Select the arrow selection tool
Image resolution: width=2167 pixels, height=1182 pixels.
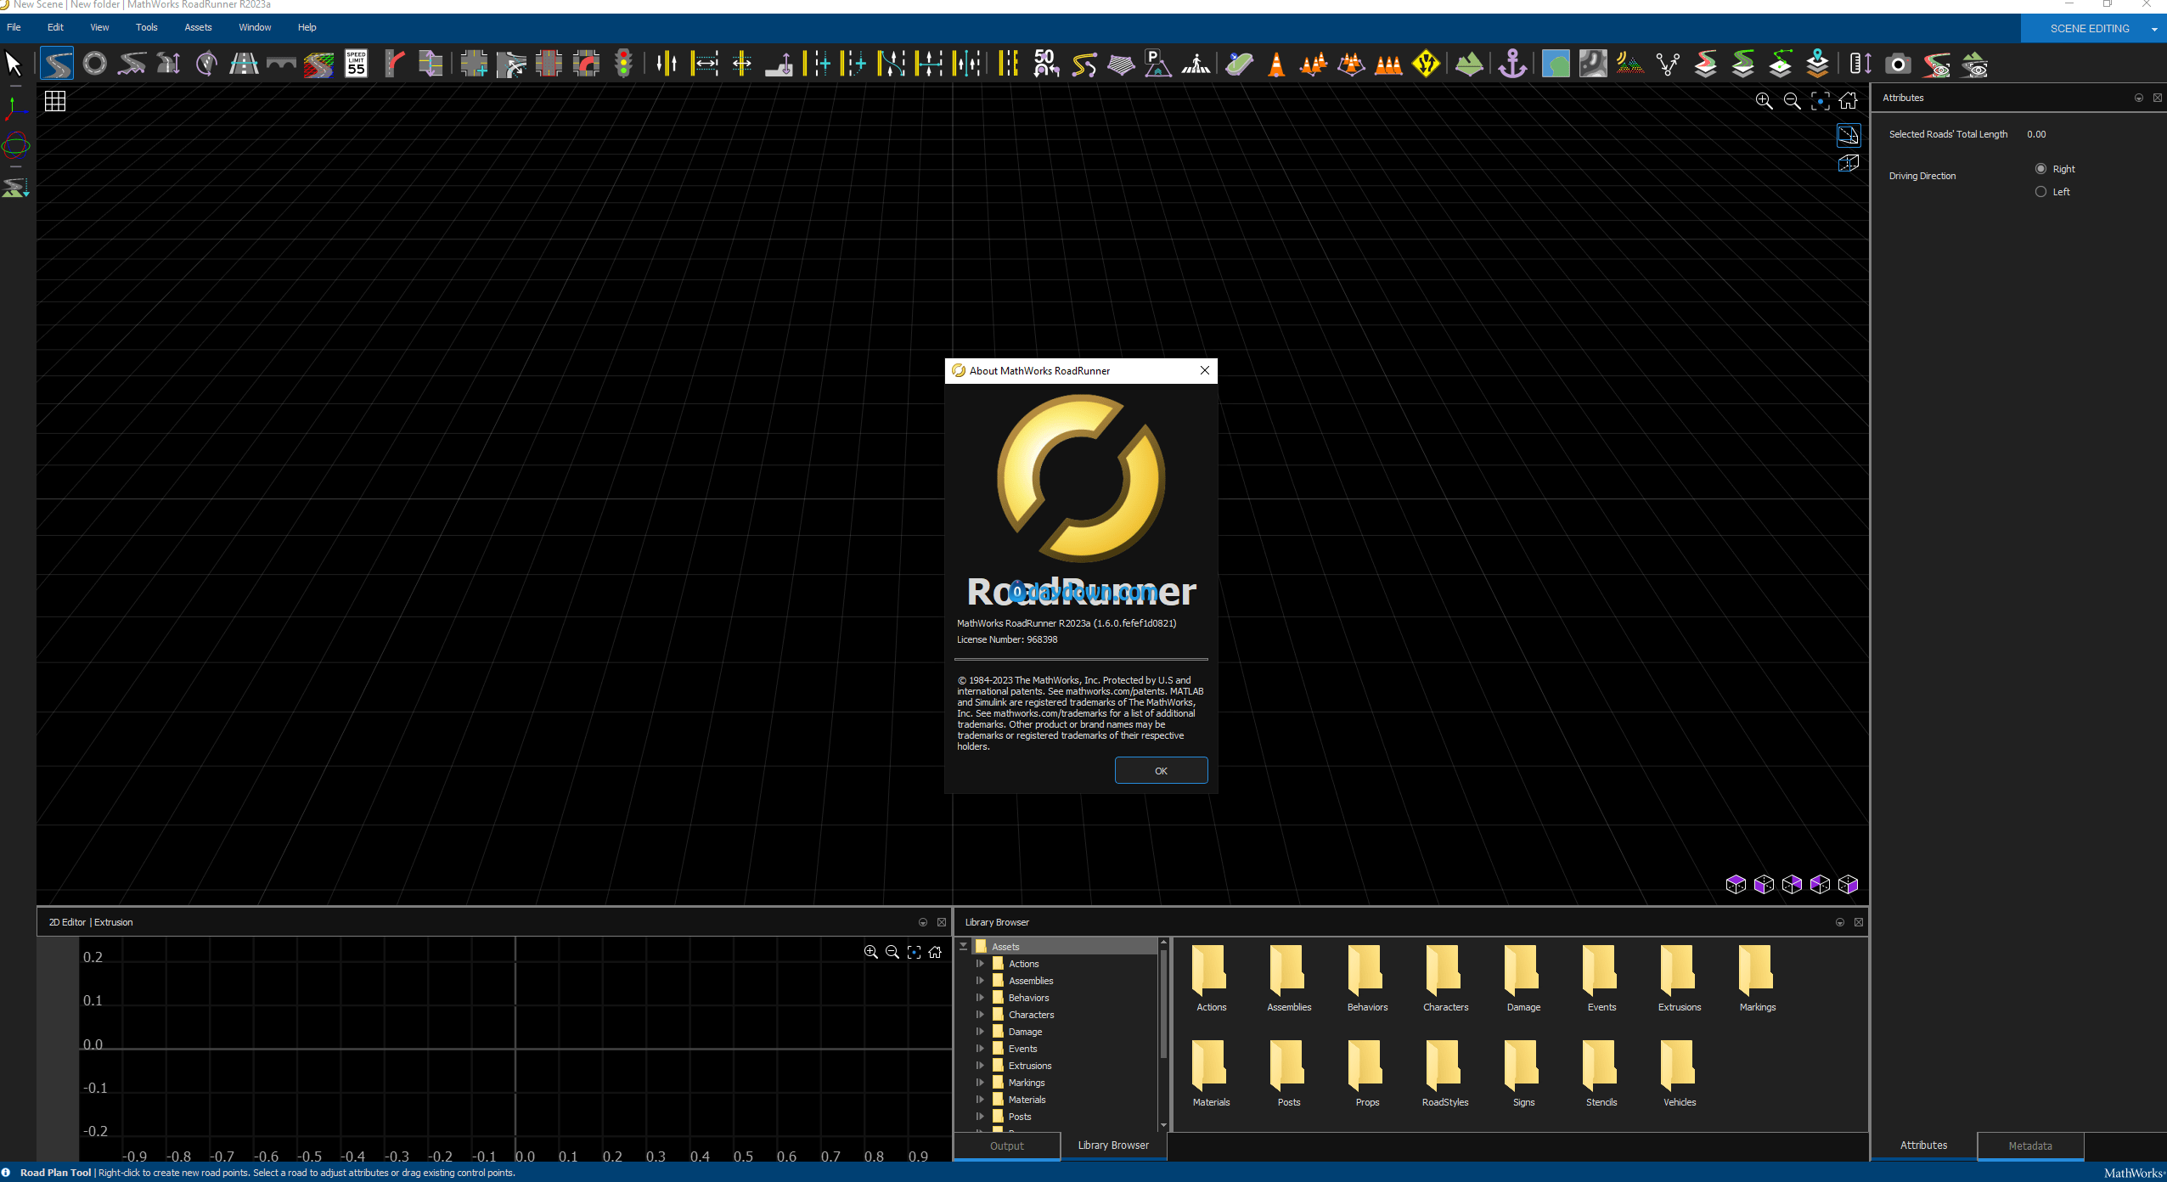[x=14, y=64]
